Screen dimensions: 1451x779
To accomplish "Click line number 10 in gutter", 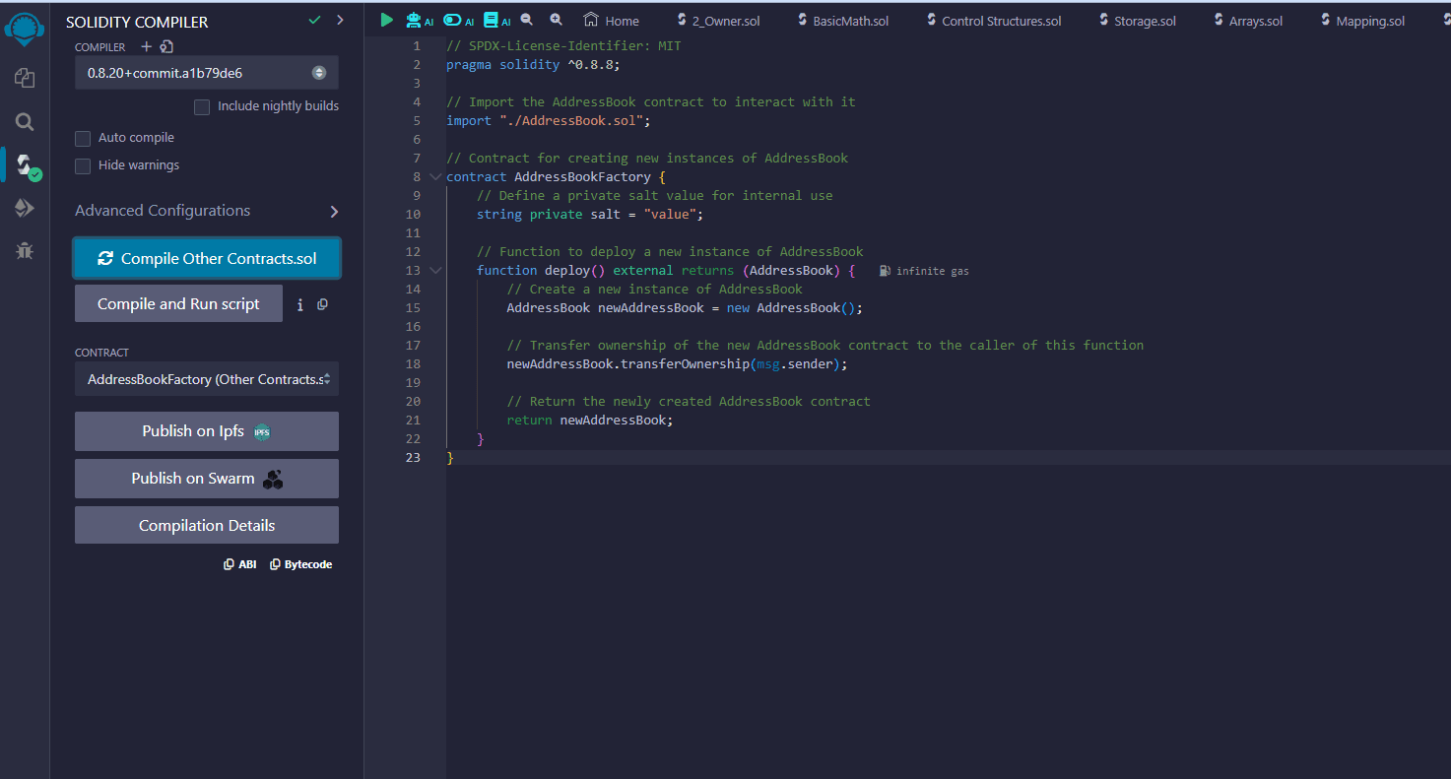I will coord(412,215).
